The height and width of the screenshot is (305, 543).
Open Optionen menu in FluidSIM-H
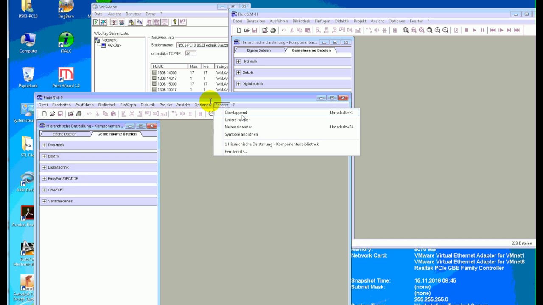[x=397, y=21]
